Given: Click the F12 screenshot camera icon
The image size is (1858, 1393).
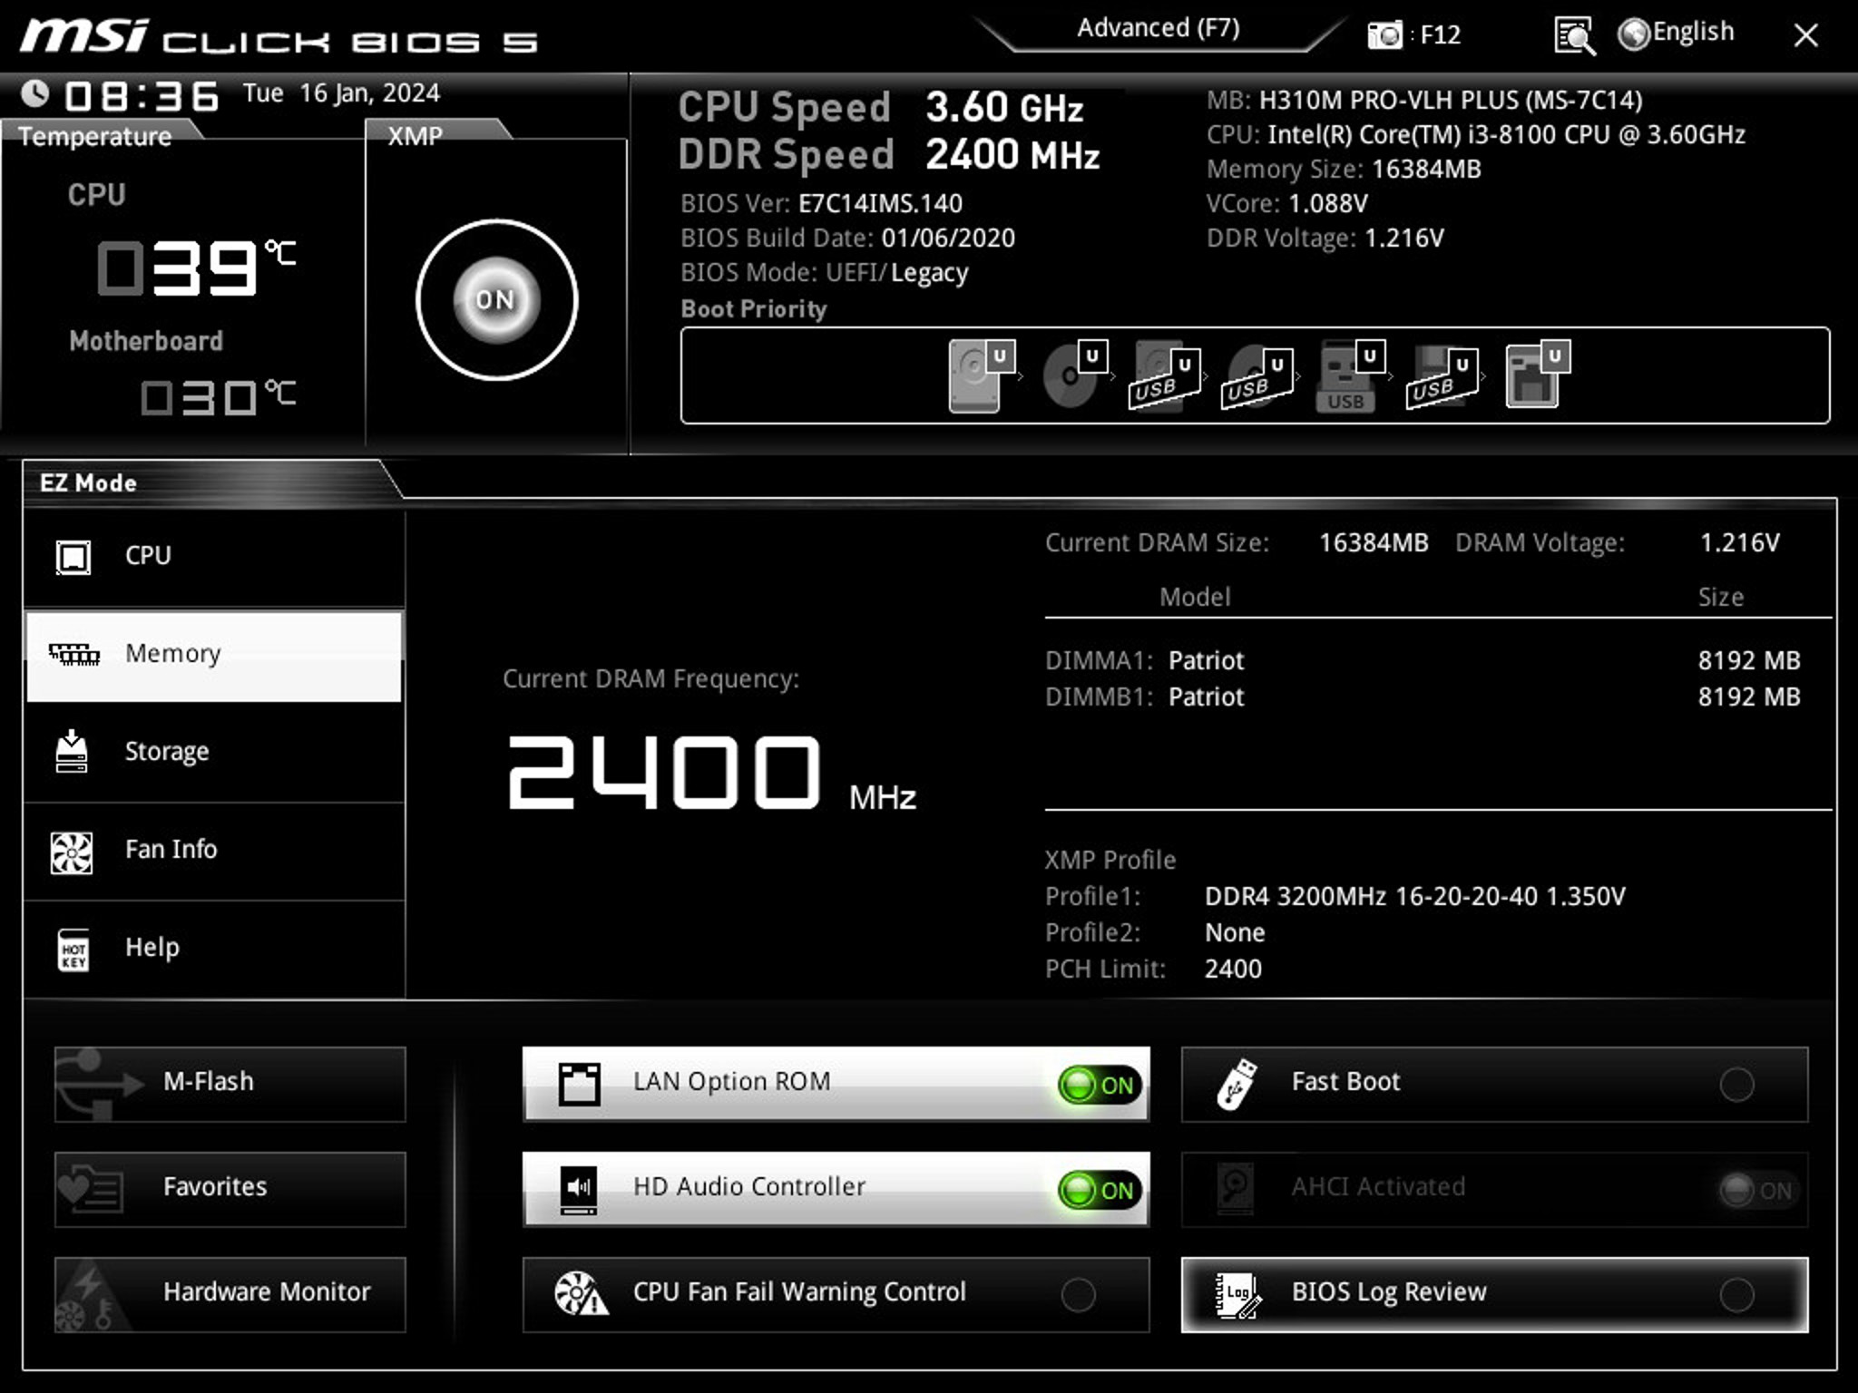Looking at the screenshot, I should click(1384, 35).
